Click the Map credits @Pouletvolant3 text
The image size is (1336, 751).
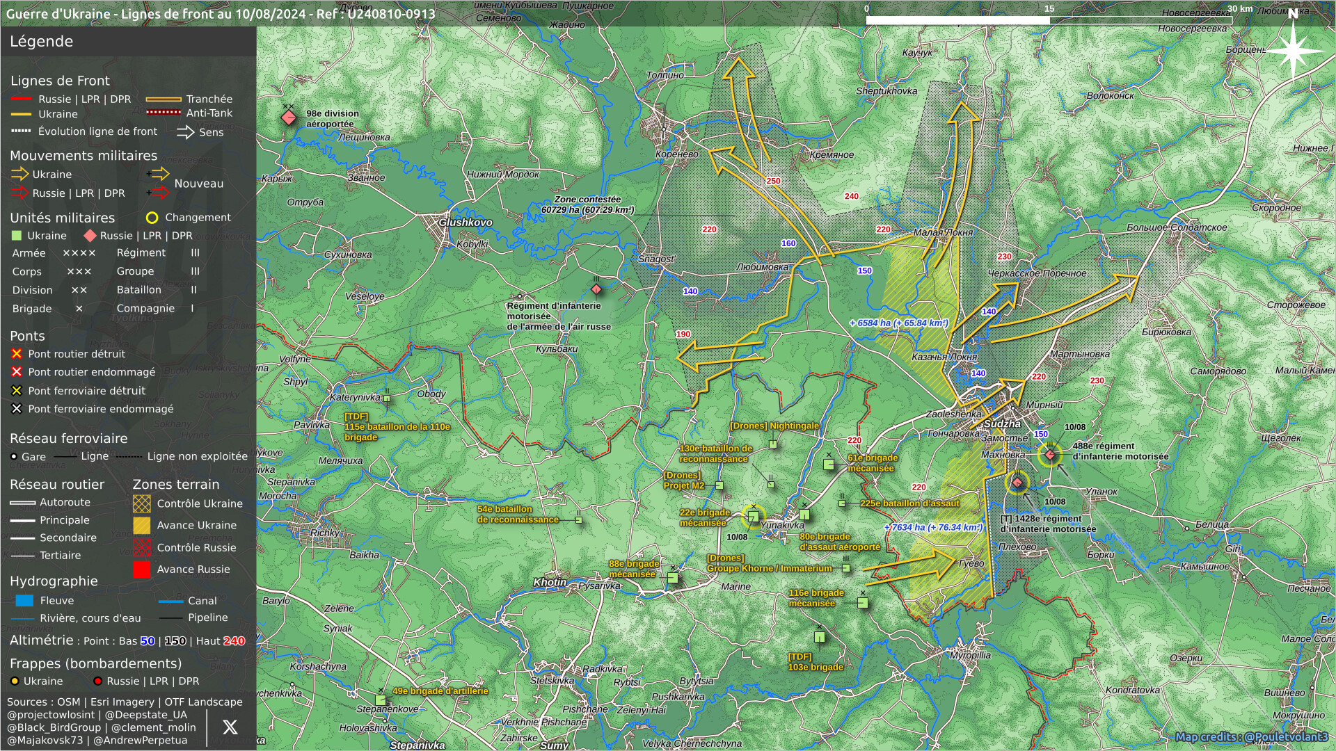click(1250, 736)
